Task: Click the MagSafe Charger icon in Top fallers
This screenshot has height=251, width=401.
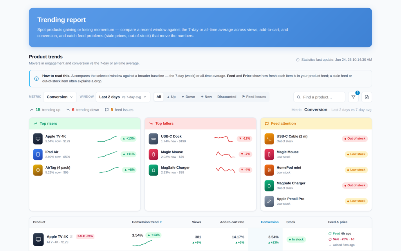Action: pos(154,170)
